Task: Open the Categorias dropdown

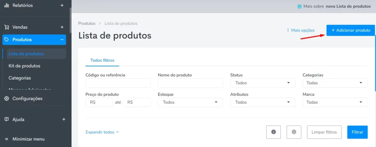Action: (335, 83)
